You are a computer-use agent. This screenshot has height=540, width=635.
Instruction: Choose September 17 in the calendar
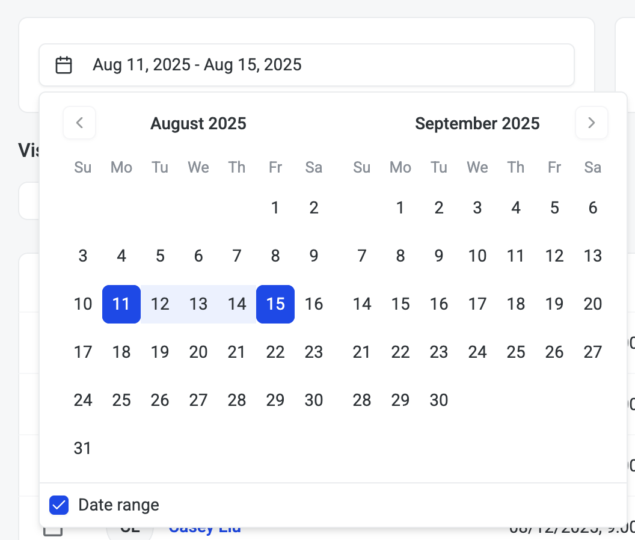(x=477, y=304)
